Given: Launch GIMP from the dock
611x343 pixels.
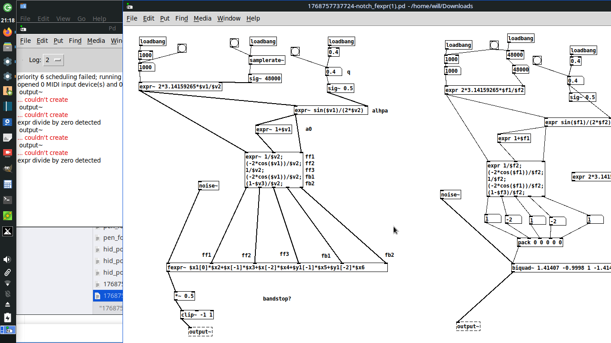Looking at the screenshot, I should pos(8,169).
